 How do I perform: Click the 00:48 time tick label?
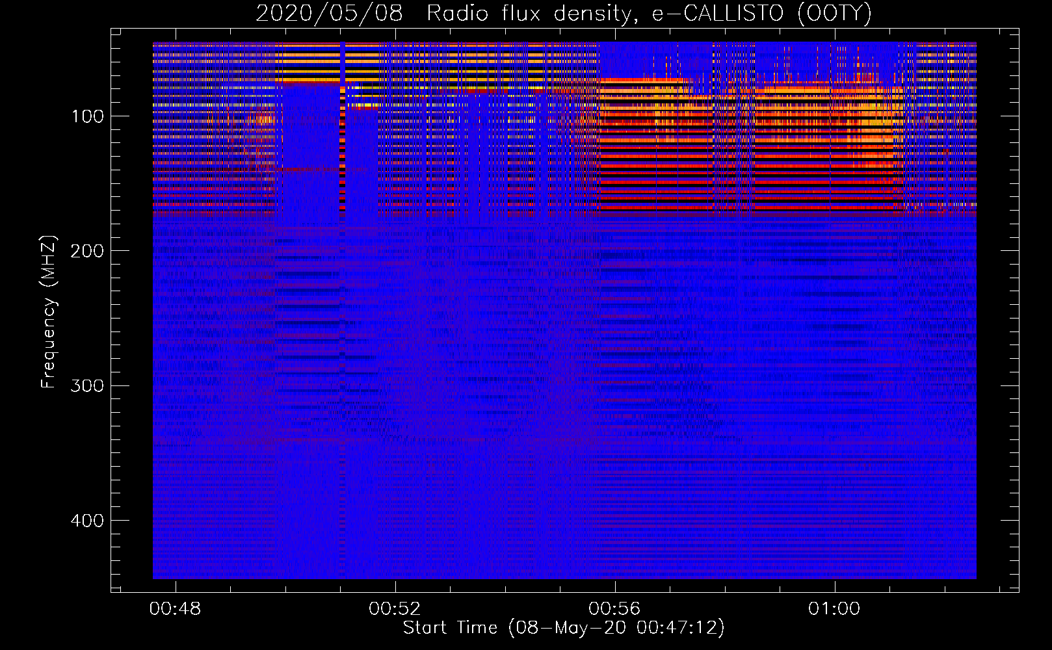[x=175, y=609]
